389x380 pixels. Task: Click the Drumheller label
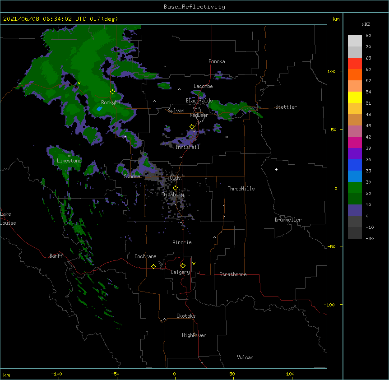288,220
